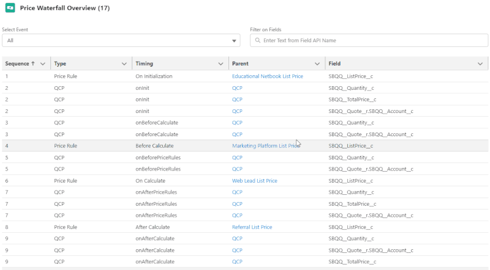Sort by the Parent column header
The height and width of the screenshot is (270, 490).
click(240, 64)
